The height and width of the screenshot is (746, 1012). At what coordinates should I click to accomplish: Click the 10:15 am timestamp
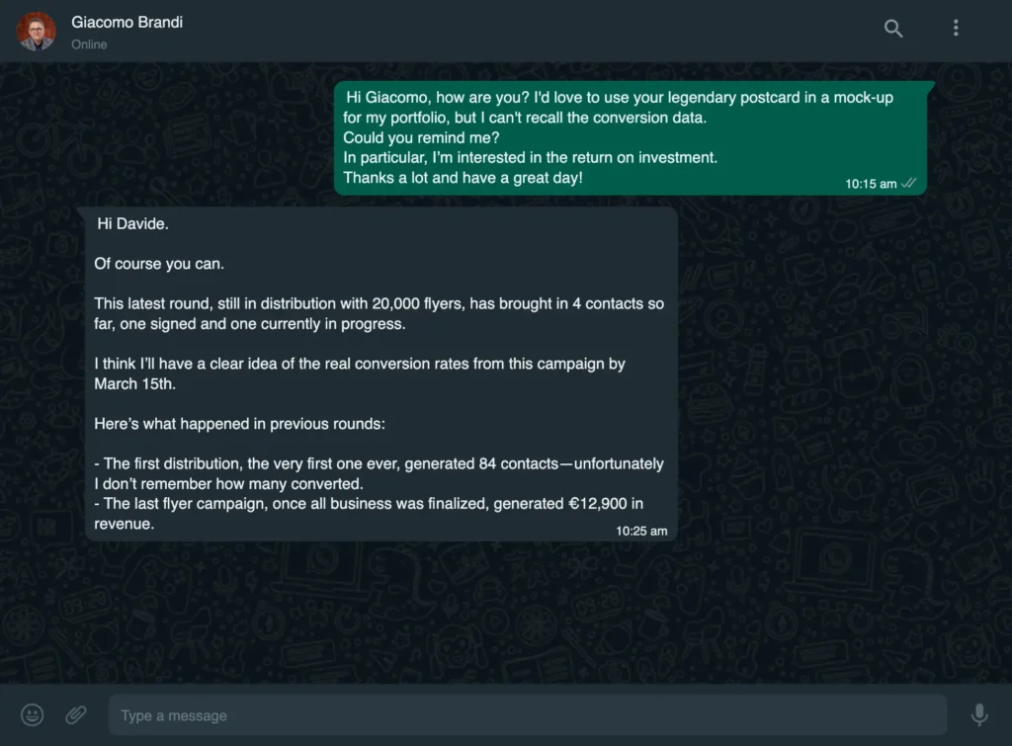871,184
